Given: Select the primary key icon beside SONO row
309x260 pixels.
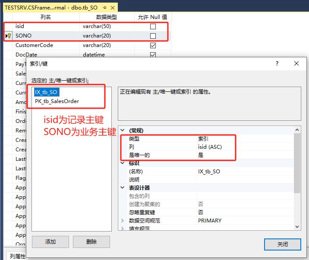Looking at the screenshot, I should pos(8,36).
